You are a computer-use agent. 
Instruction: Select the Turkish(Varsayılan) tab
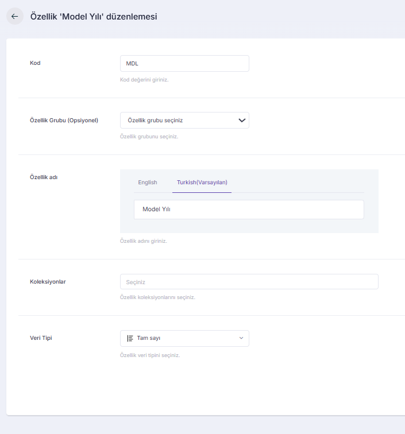click(202, 183)
